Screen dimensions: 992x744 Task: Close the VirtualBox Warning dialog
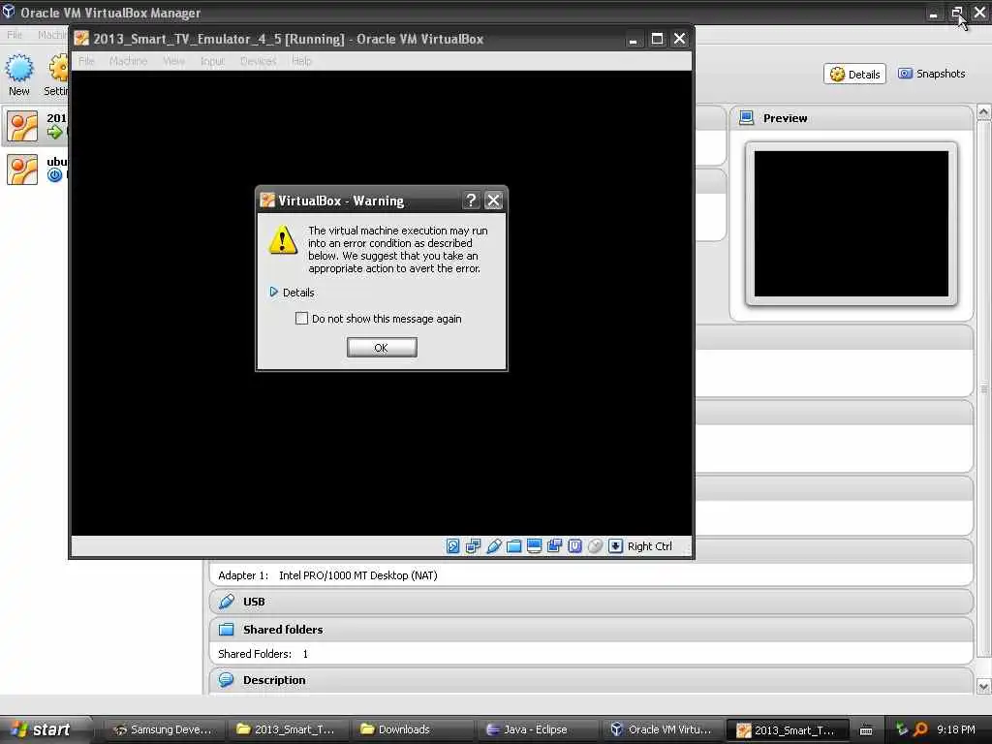click(x=493, y=201)
